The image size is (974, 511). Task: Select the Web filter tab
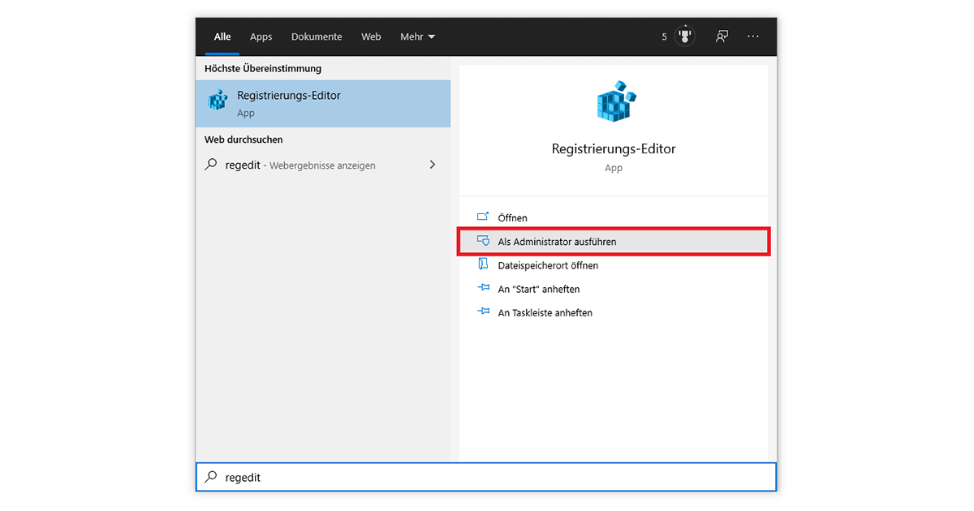(371, 36)
